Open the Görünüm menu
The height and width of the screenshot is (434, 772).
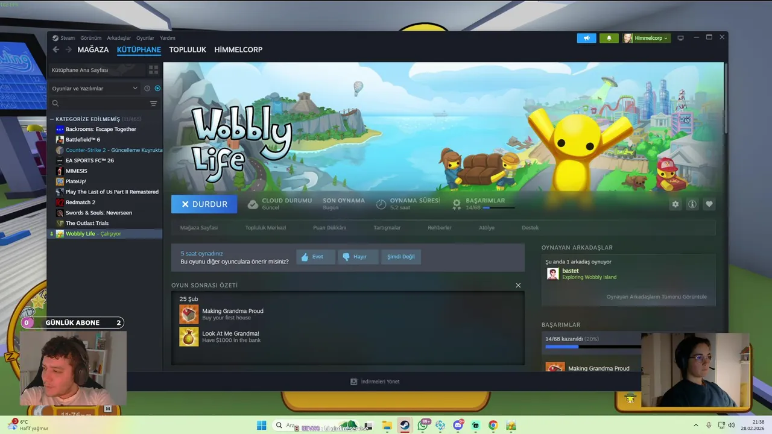91,38
